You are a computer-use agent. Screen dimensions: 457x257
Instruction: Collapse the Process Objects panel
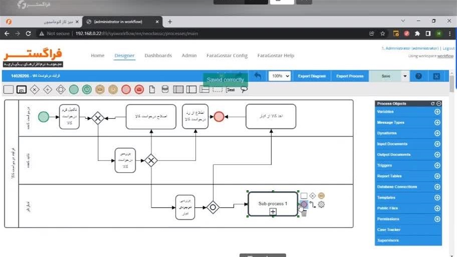click(x=439, y=104)
